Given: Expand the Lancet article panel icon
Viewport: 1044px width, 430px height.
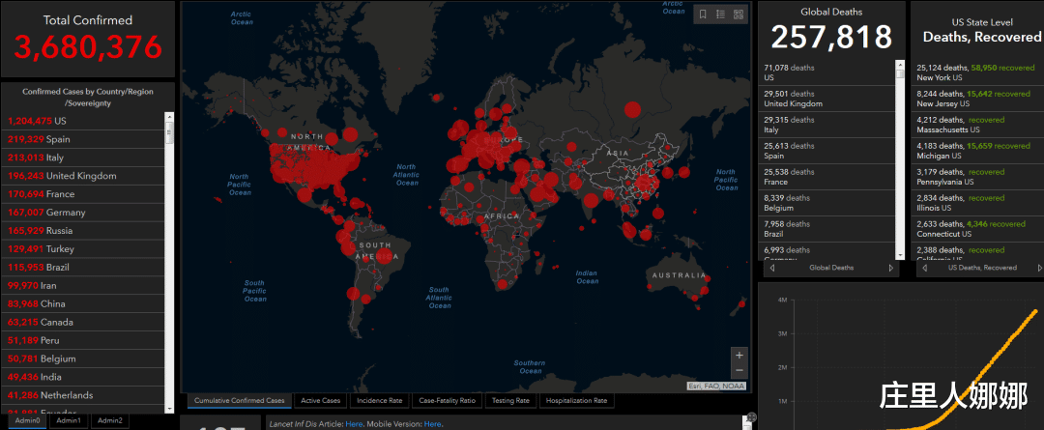Looking at the screenshot, I should 752,417.
